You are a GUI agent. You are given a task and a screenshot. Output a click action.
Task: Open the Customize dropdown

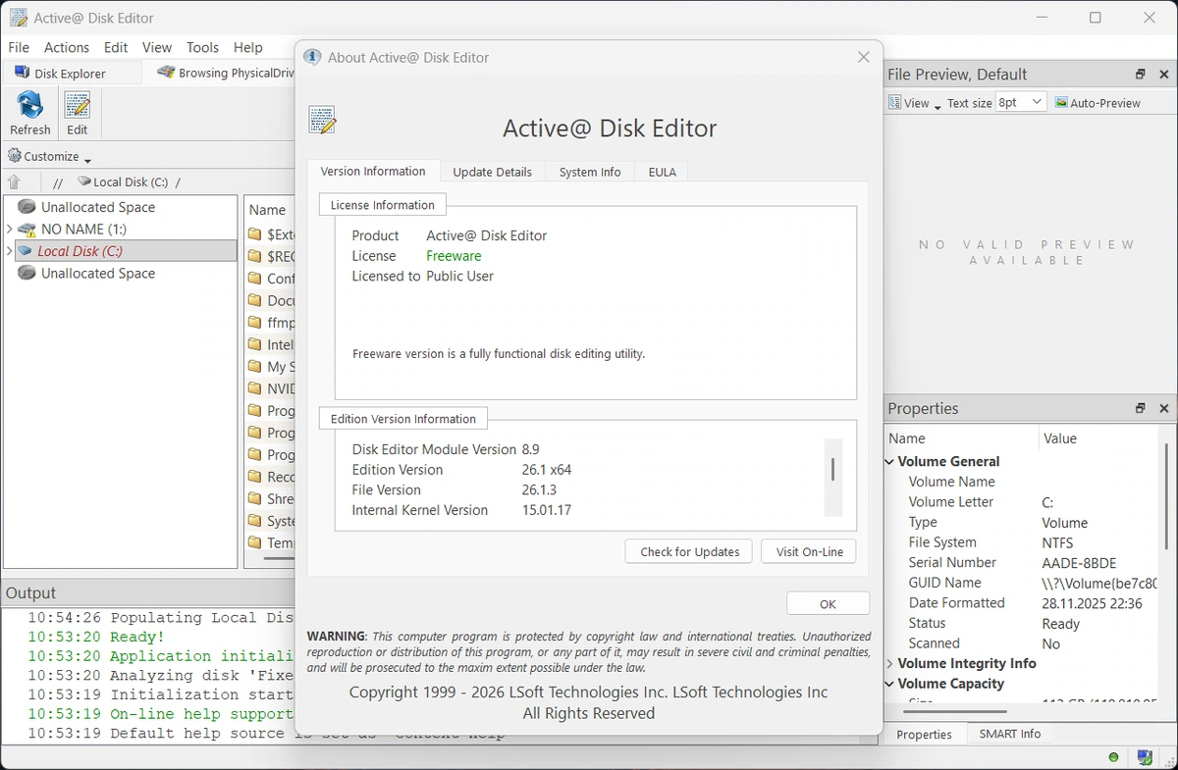point(49,156)
